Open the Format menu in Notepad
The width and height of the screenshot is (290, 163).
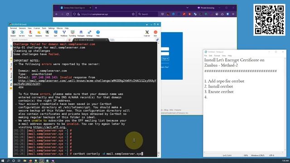tap(217, 56)
